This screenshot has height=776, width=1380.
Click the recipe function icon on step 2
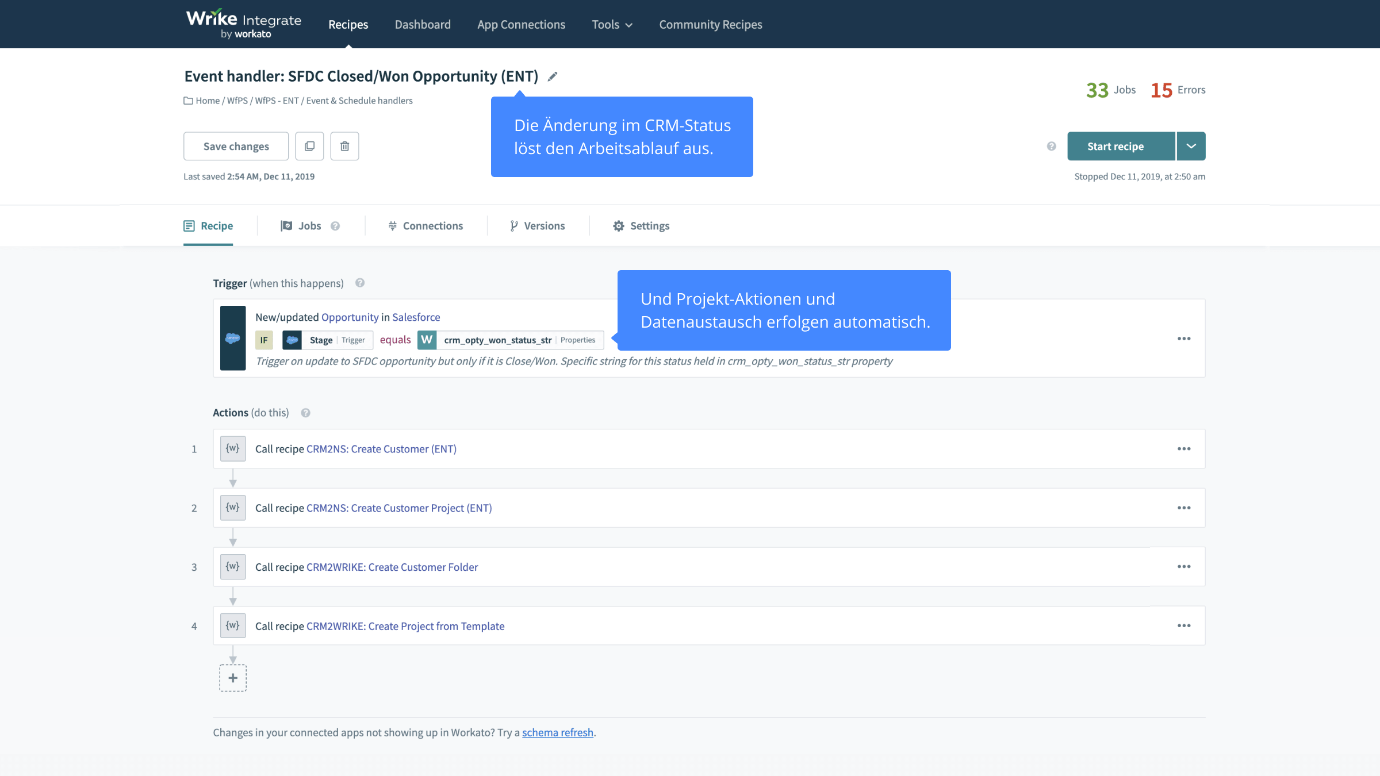233,508
